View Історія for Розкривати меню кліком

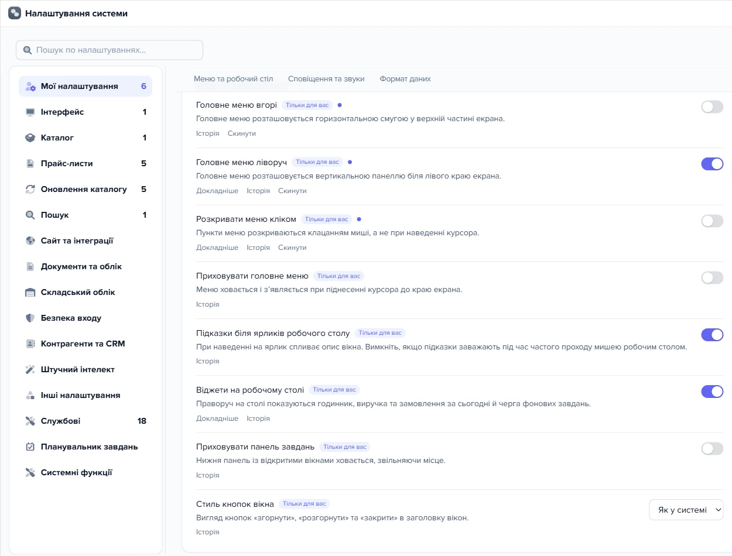pyautogui.click(x=258, y=248)
